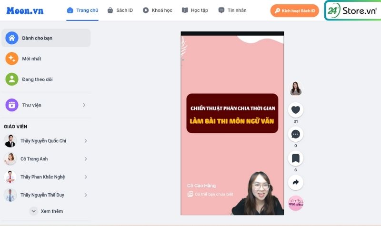Image resolution: width=381 pixels, height=226 pixels.
Task: Click the orange Mới nhất sparkle icon
Action: pos(12,59)
